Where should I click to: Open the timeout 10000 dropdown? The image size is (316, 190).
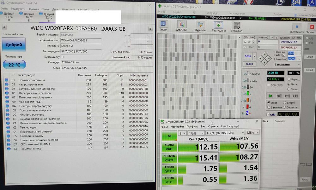[300, 59]
